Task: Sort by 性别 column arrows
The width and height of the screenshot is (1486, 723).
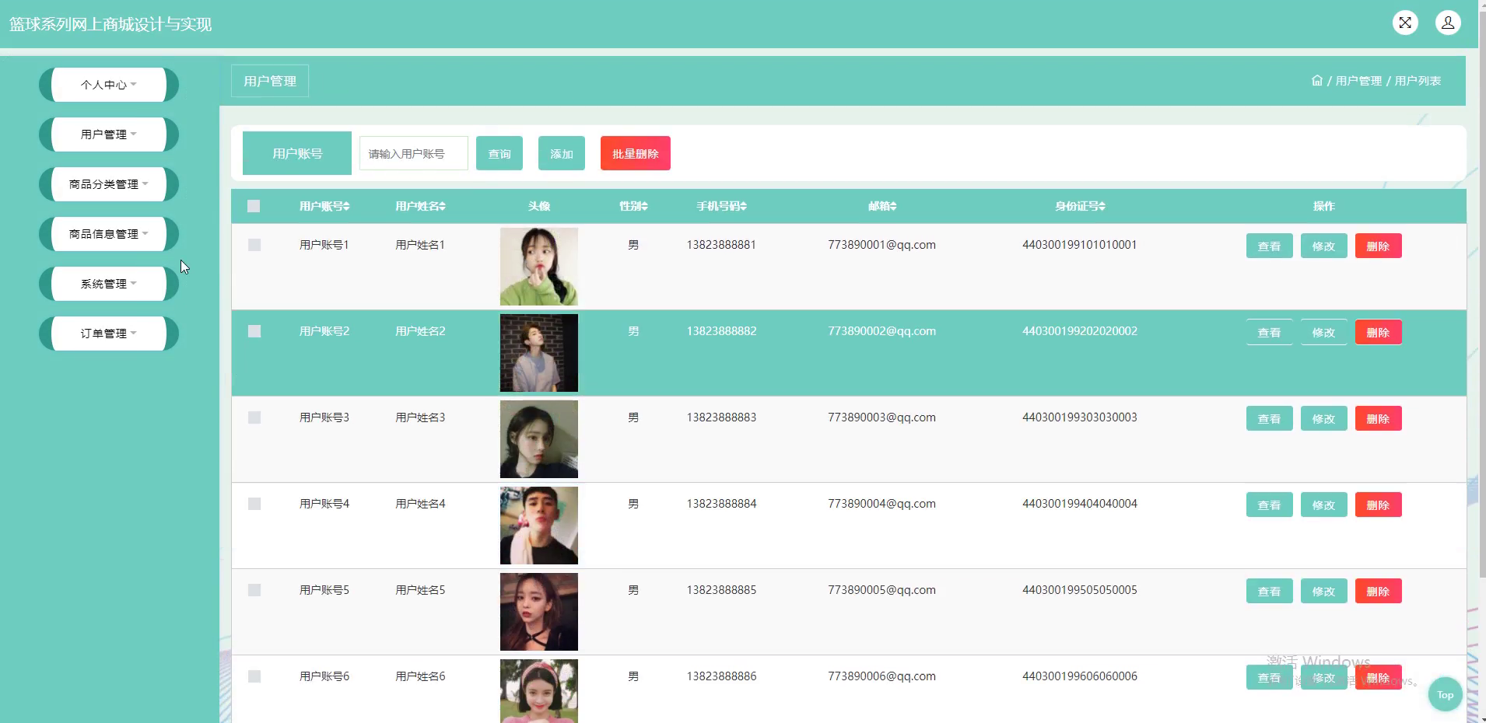Action: 644,206
